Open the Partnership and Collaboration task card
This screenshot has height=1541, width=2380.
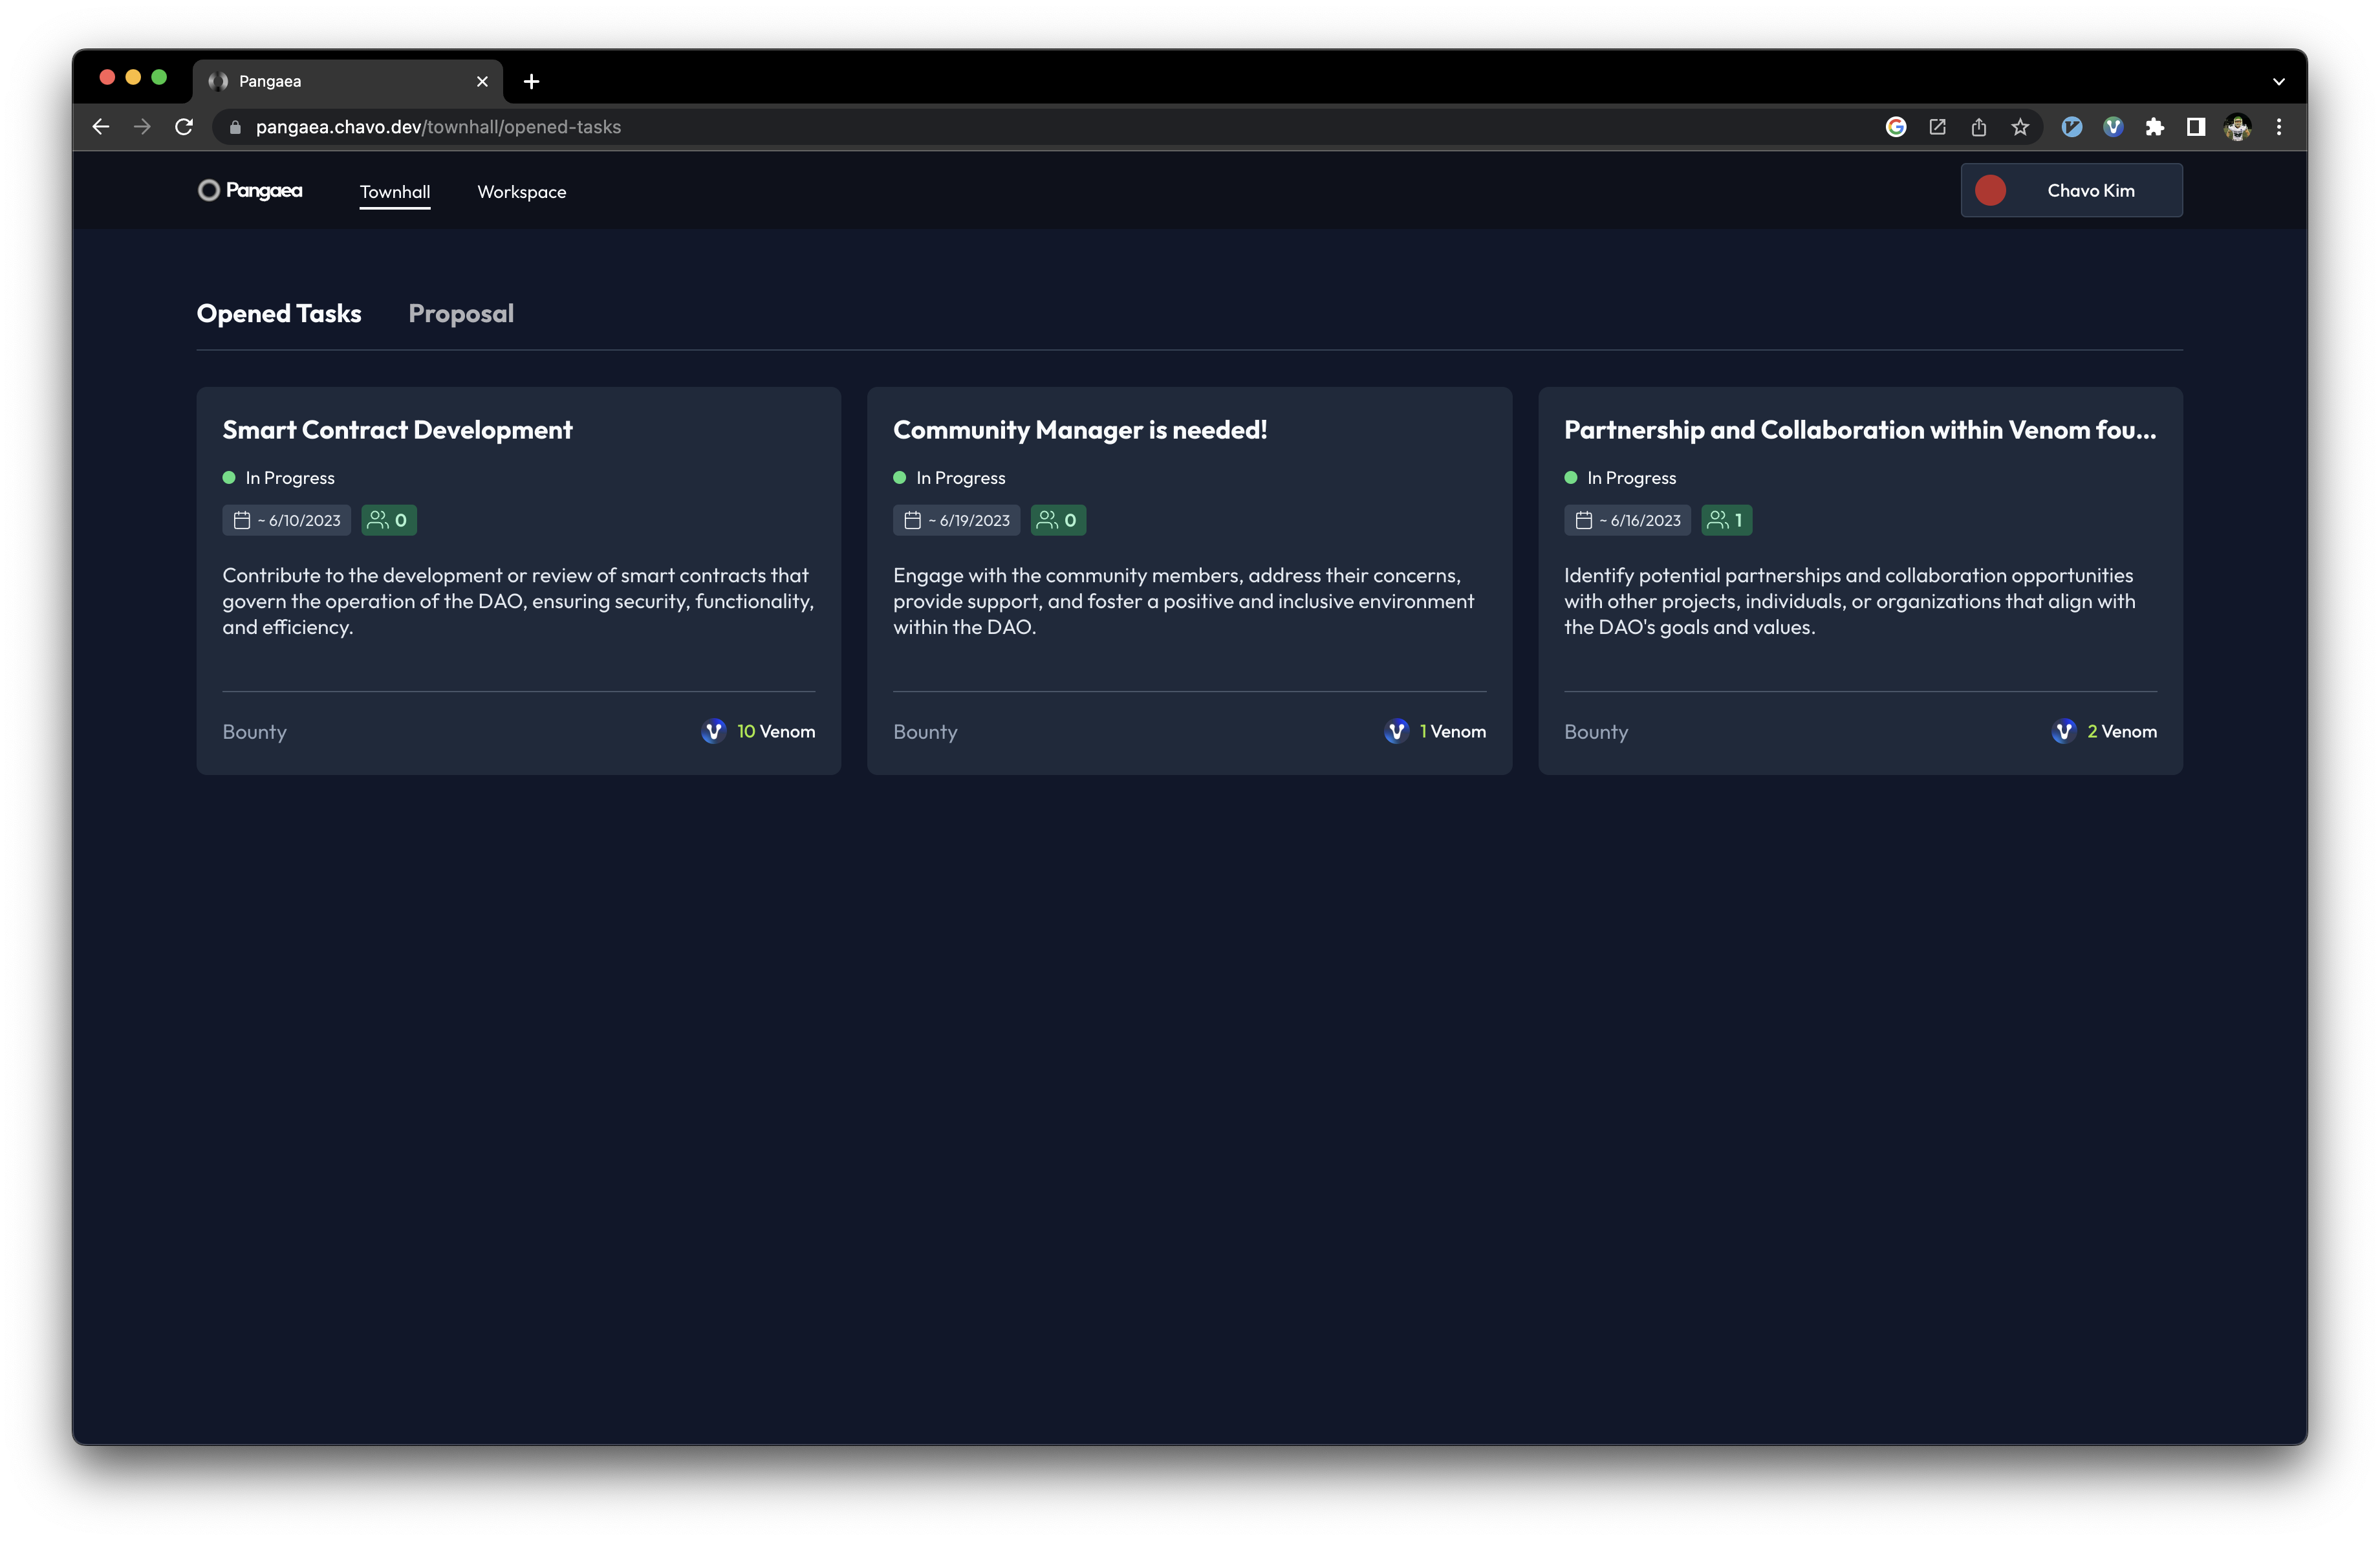(1860, 580)
